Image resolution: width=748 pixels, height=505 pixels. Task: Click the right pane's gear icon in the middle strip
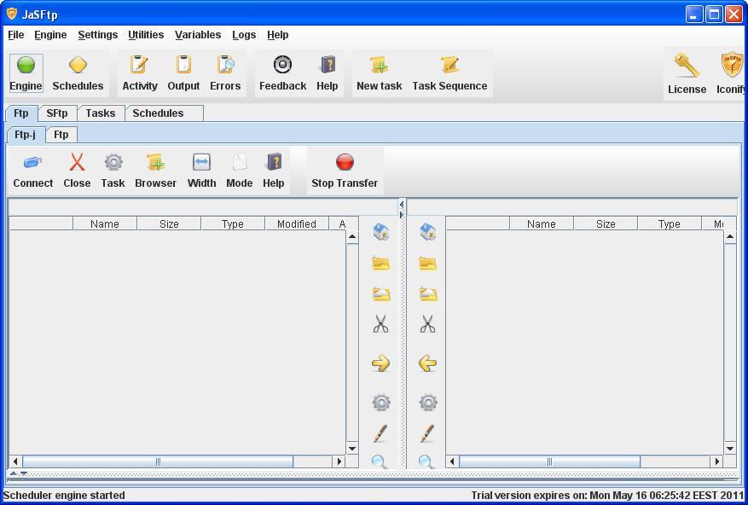(428, 403)
